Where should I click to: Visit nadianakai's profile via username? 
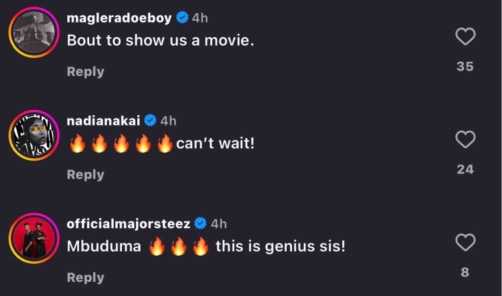103,121
